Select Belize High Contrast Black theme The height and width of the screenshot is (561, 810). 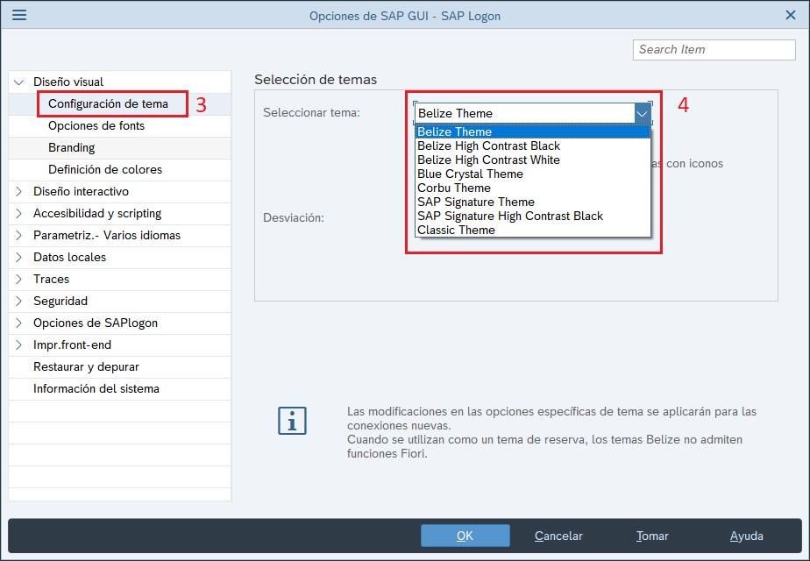(x=488, y=146)
